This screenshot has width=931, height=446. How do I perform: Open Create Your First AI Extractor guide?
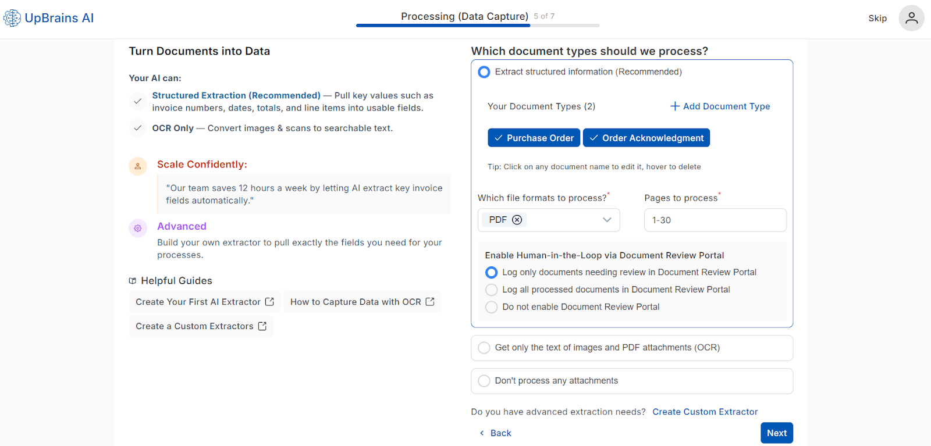204,302
